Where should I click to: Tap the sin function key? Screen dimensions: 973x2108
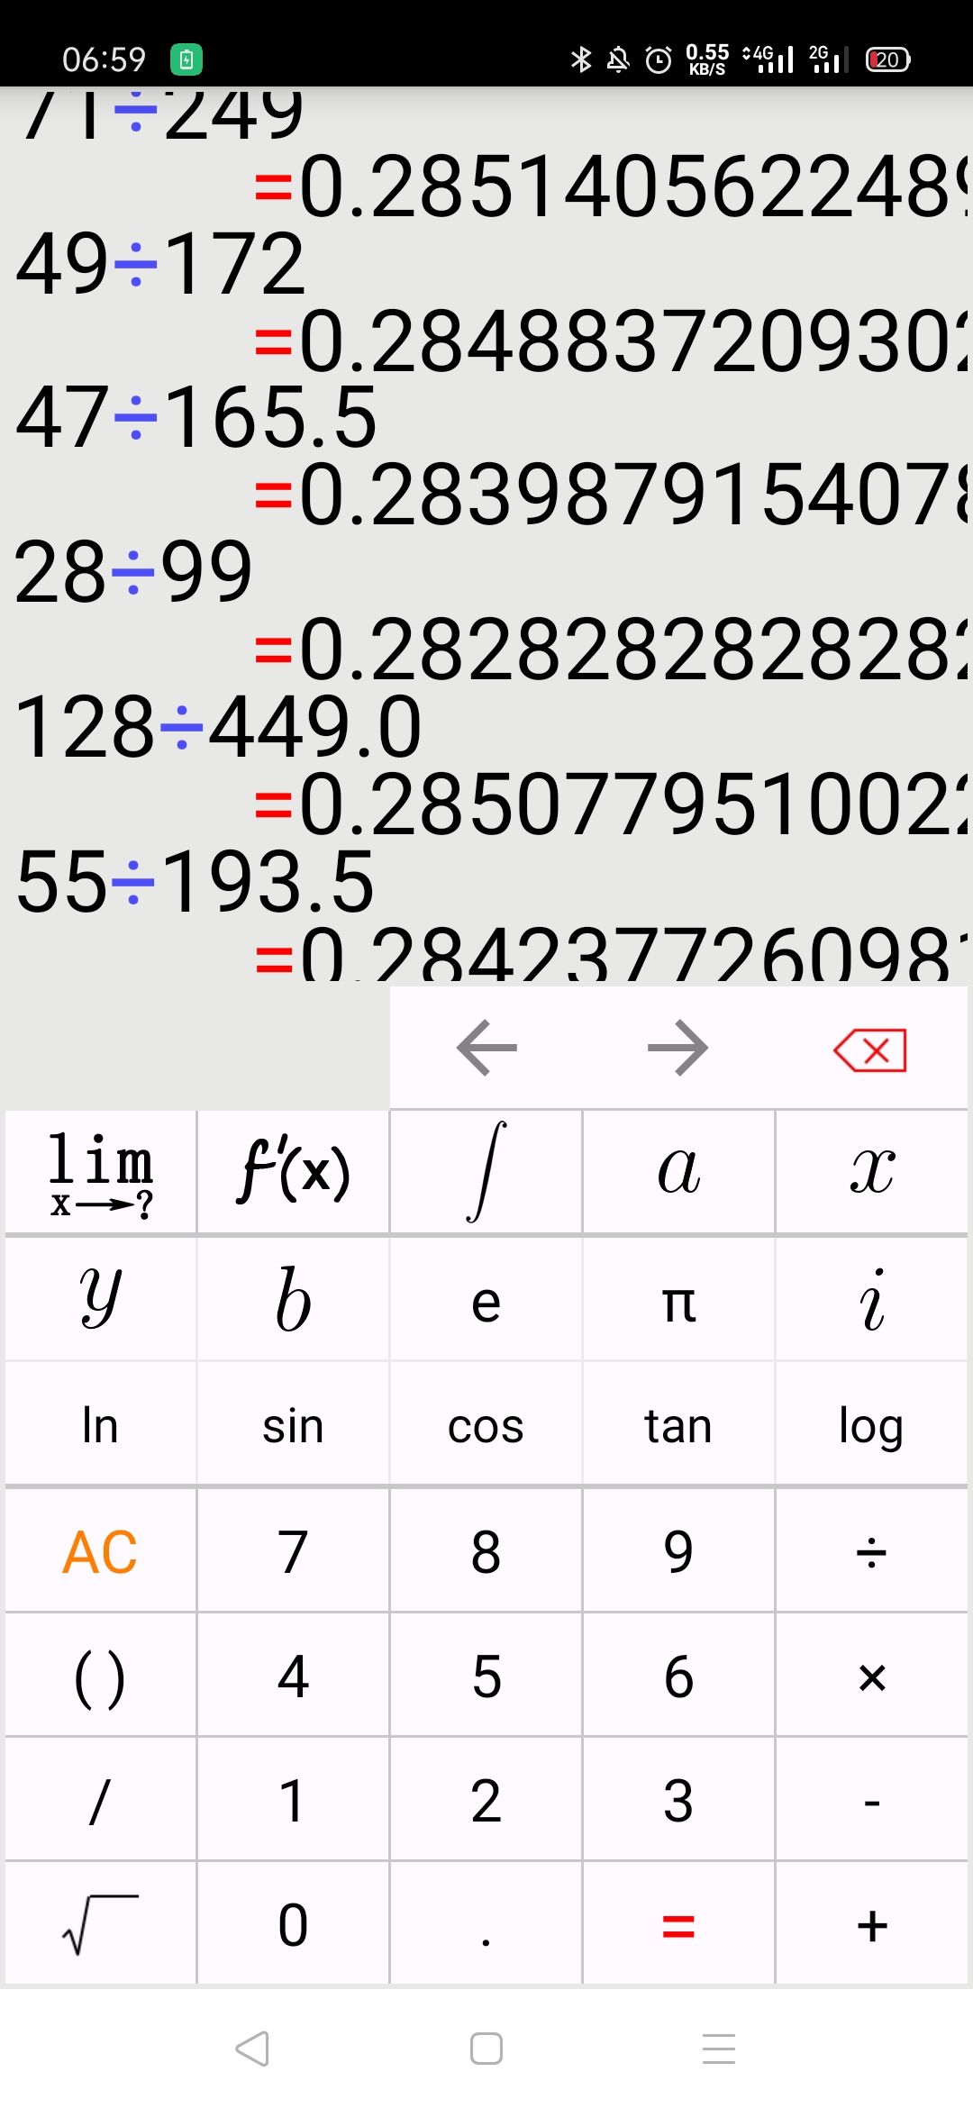[x=293, y=1424]
